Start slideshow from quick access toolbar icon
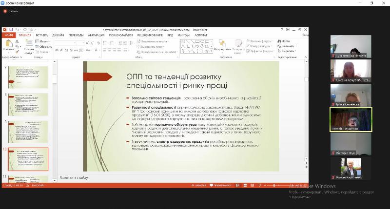 click(x=31, y=30)
